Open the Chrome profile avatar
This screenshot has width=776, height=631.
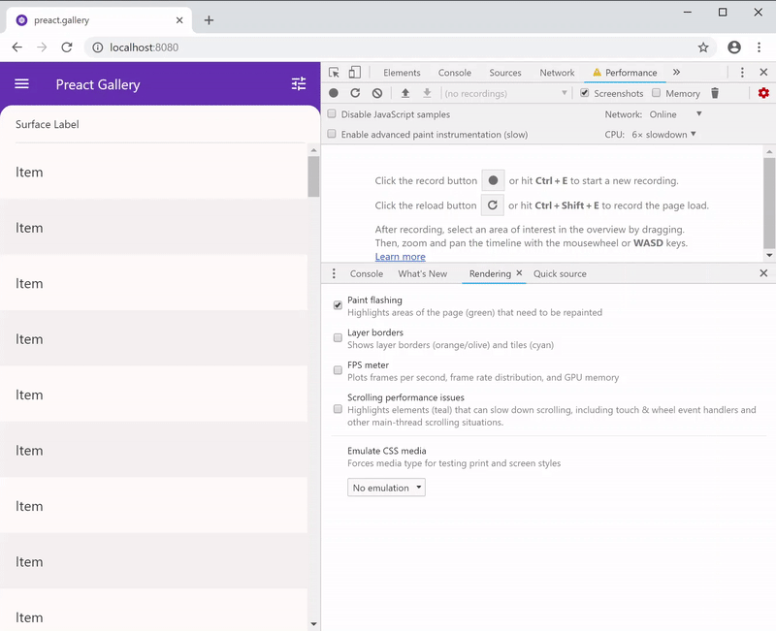[734, 47]
